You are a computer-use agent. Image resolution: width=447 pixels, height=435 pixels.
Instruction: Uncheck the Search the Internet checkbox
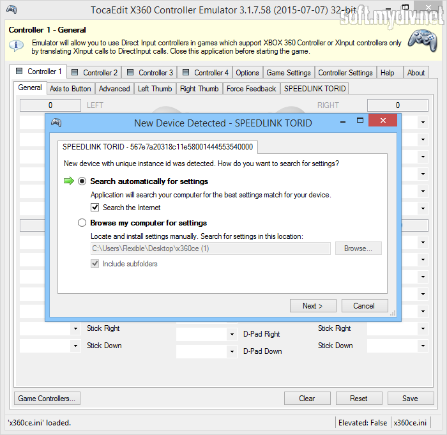(95, 208)
